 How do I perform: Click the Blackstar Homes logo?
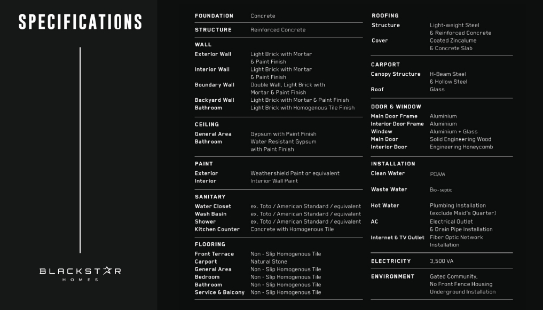(80, 274)
